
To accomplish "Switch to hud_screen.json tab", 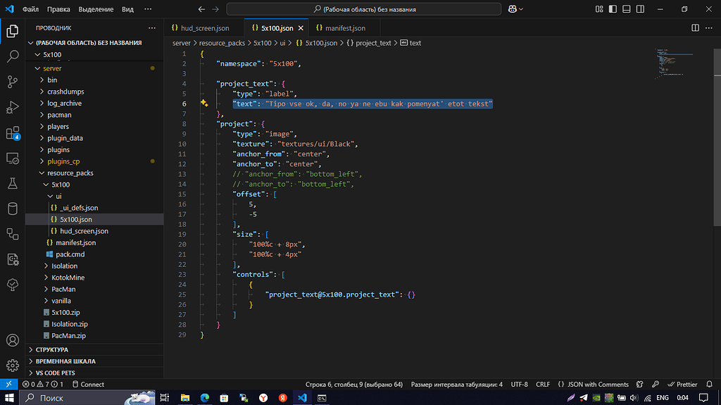I will point(205,28).
